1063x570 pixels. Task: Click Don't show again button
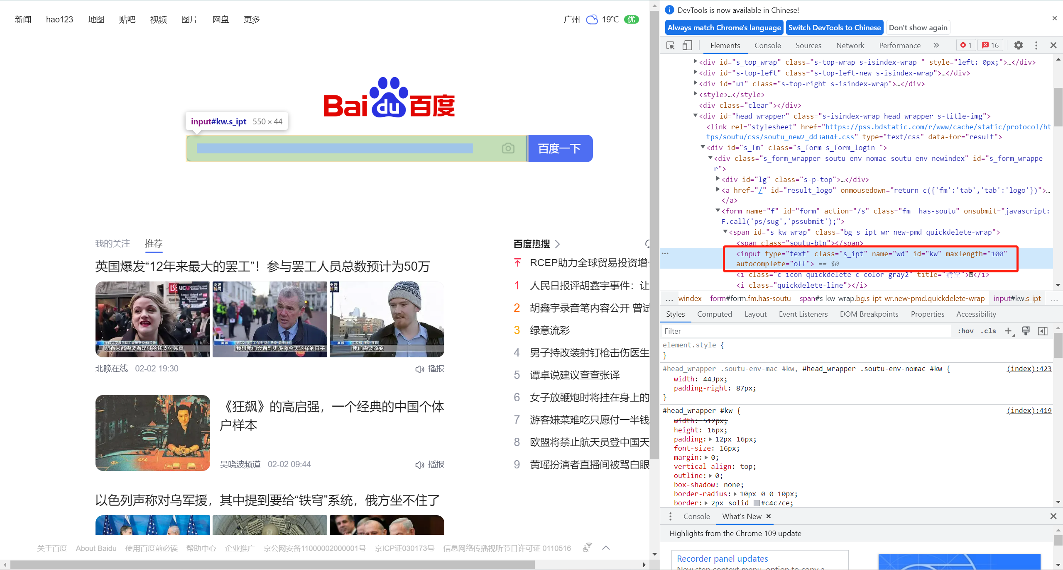918,28
